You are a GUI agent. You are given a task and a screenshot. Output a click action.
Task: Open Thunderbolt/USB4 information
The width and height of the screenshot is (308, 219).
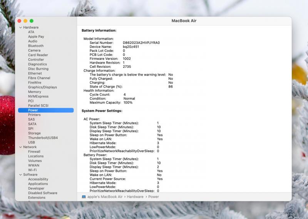pos(43,138)
